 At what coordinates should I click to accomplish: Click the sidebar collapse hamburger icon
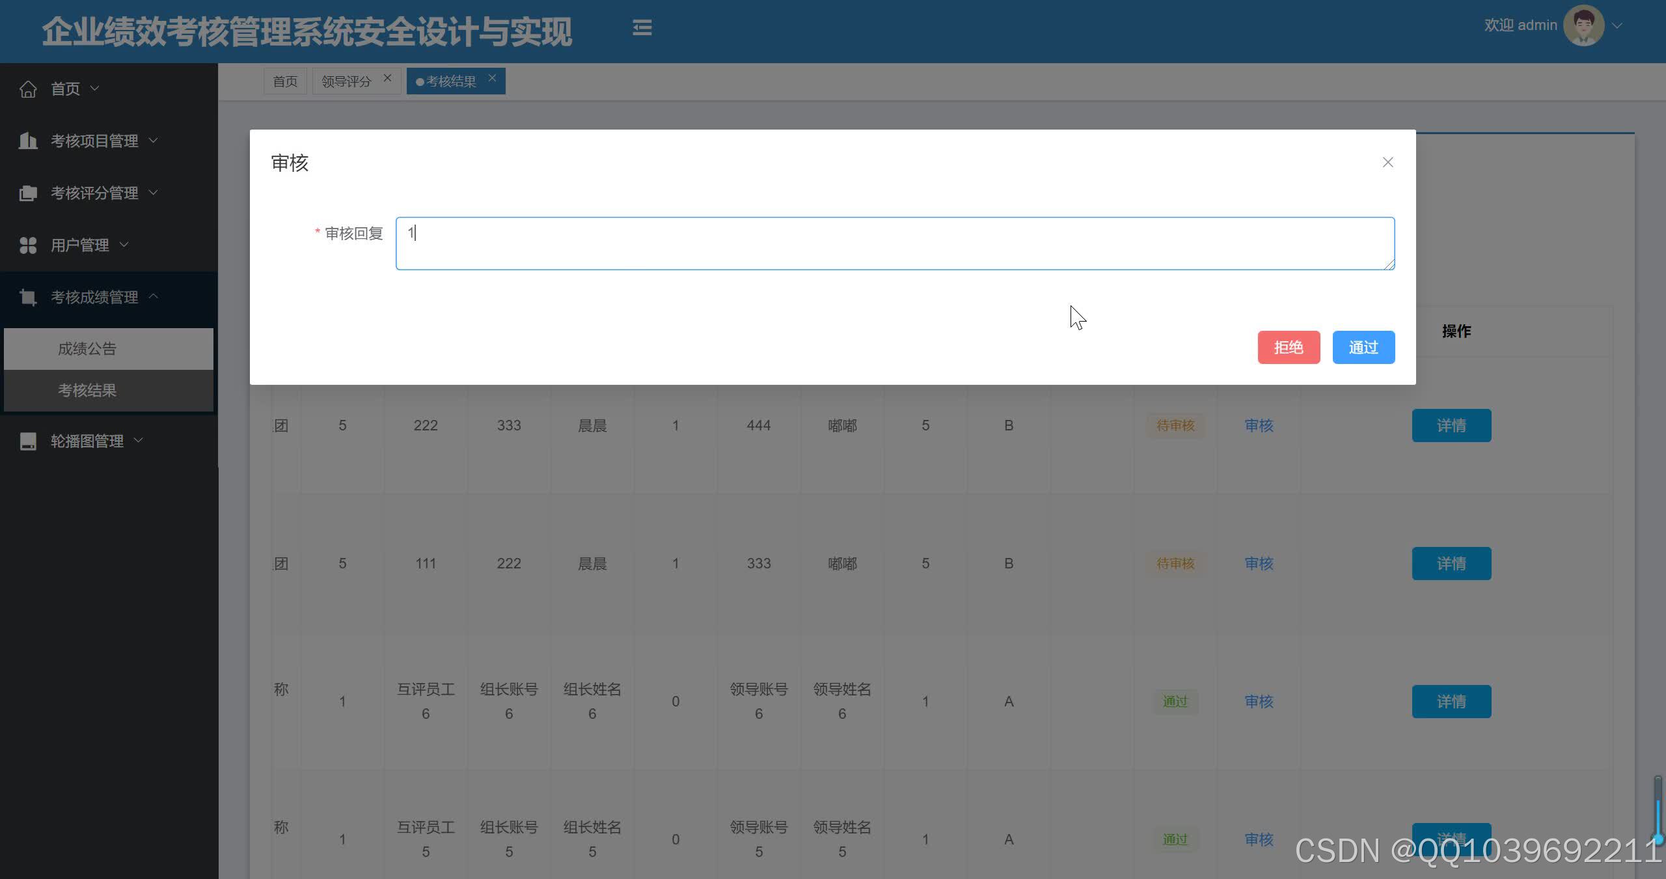tap(642, 27)
